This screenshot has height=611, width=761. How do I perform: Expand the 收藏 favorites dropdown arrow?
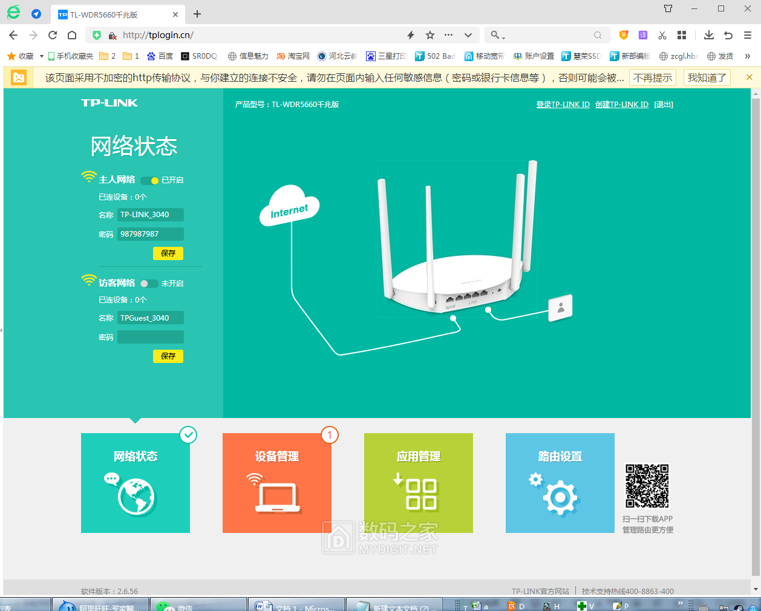point(41,56)
